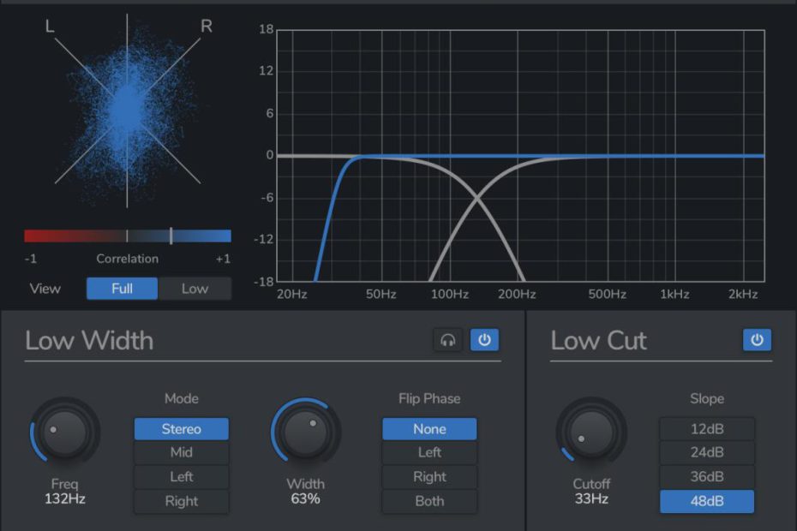Pick the 12dB slope

tap(706, 429)
